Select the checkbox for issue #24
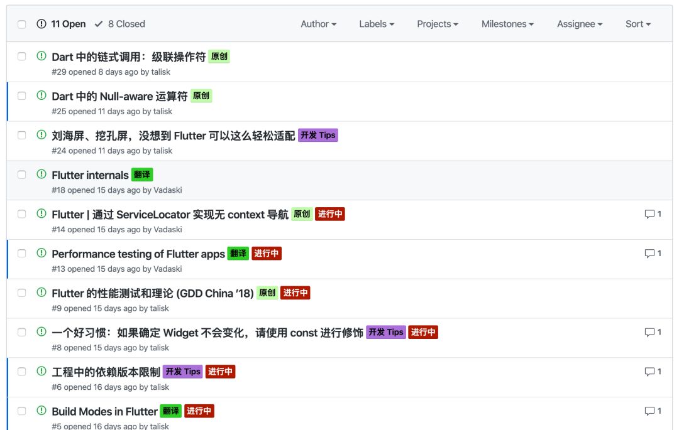This screenshot has height=430, width=679. (x=21, y=135)
